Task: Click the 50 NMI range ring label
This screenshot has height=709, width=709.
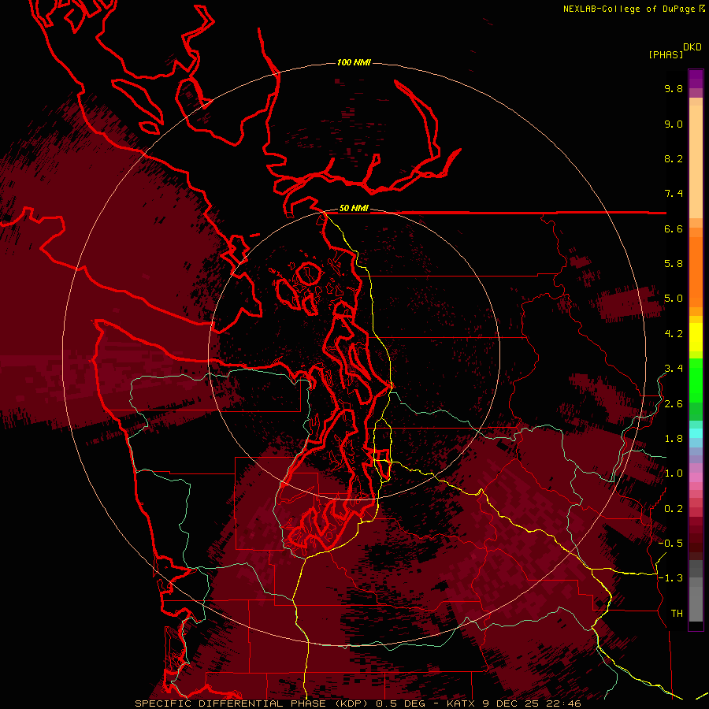Action: tap(354, 209)
